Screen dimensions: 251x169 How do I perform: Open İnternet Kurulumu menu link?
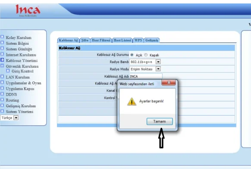tap(21, 55)
